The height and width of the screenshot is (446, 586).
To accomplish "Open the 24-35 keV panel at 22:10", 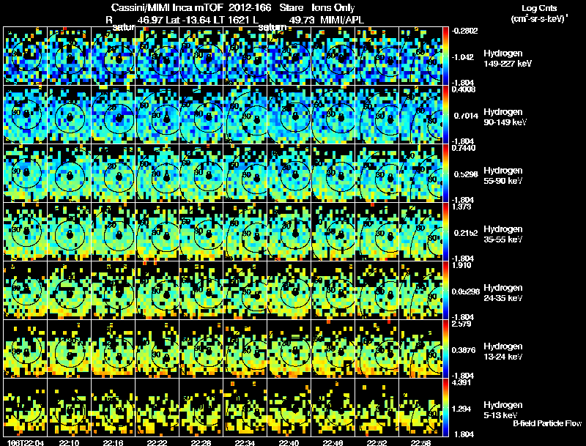I will point(69,290).
